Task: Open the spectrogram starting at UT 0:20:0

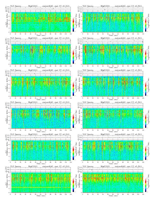Action: 41,22
